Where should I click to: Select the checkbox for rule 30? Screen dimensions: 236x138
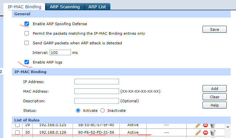[x=17, y=132]
